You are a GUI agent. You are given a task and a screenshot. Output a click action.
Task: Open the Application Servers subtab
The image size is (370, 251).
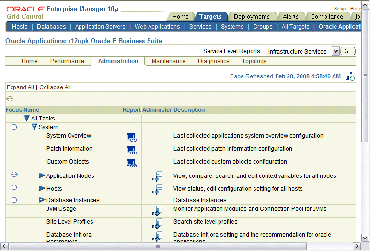coord(100,27)
